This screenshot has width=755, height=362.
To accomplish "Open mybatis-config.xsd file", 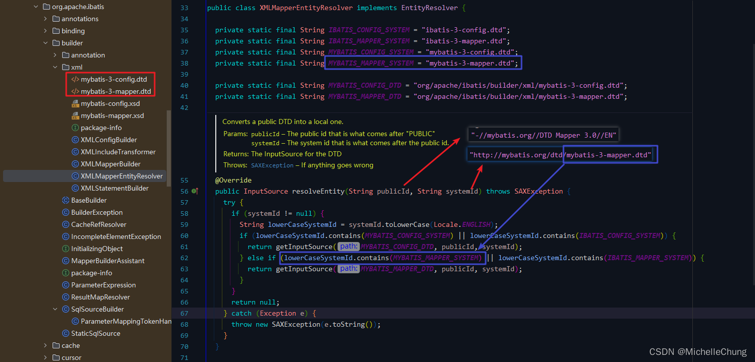I will (x=110, y=103).
